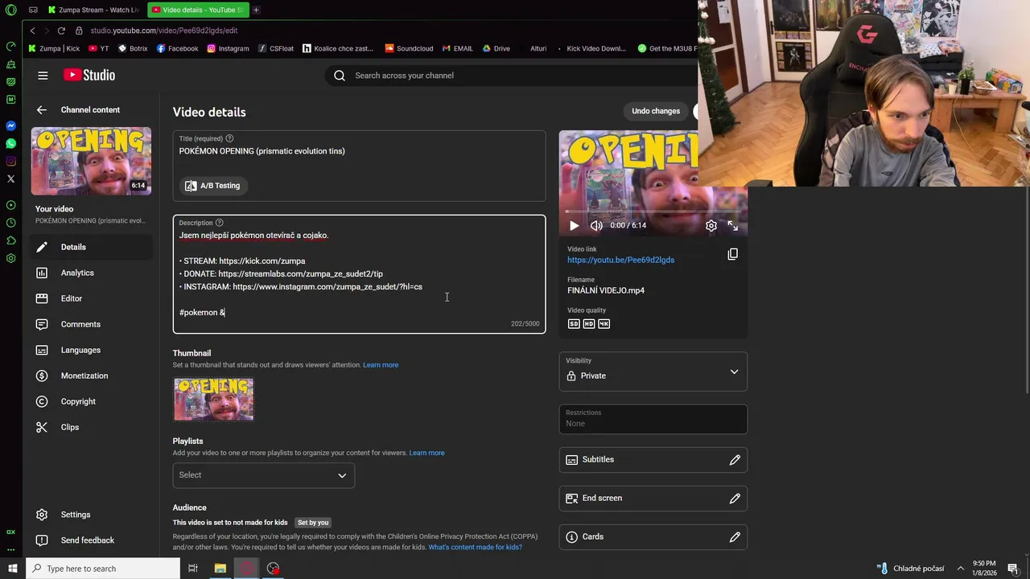Open Task View on the taskbar

[x=193, y=569]
